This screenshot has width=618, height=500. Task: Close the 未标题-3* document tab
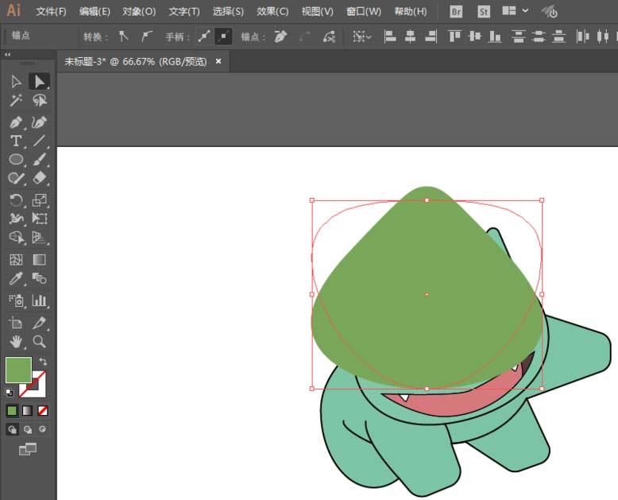click(x=218, y=61)
